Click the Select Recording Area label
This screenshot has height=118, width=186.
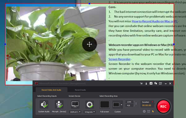(x=108, y=96)
